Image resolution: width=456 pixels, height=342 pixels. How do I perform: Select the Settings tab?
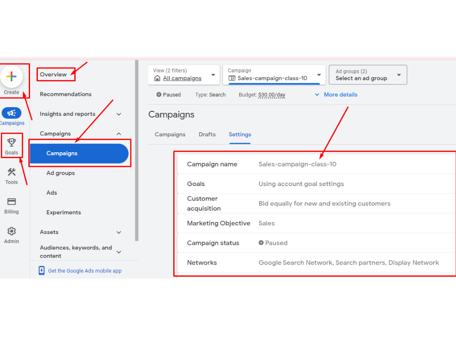click(240, 135)
